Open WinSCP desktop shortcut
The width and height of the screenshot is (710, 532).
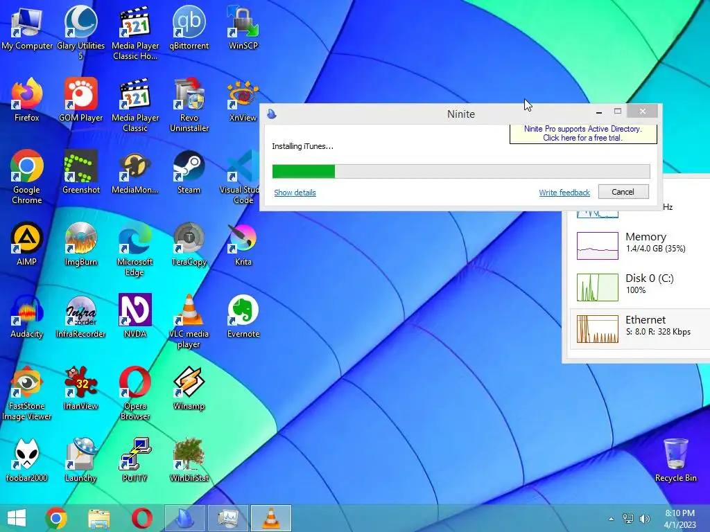[243, 27]
